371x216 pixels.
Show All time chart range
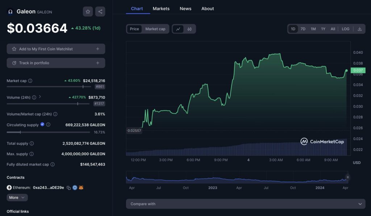pos(333,29)
